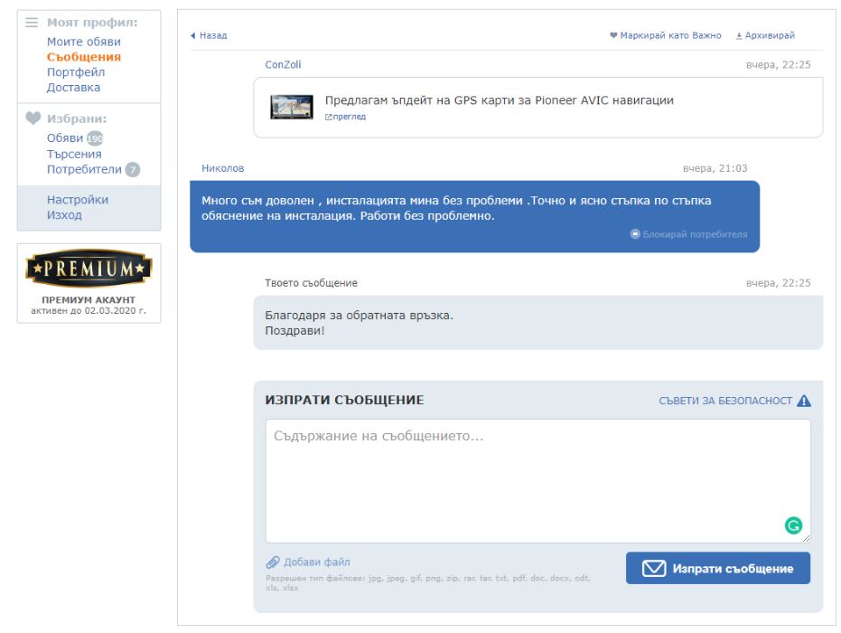Select Съобщения in the profile menu
841x633 pixels.
click(84, 57)
